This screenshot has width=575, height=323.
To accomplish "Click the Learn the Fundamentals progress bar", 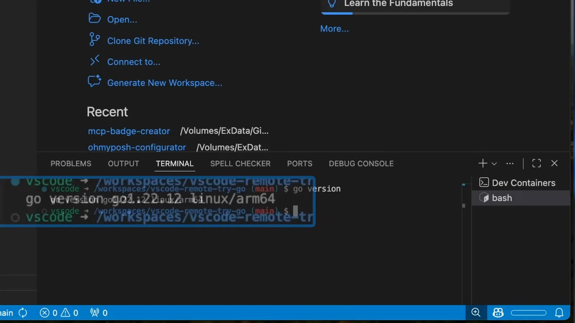I will (415, 13).
